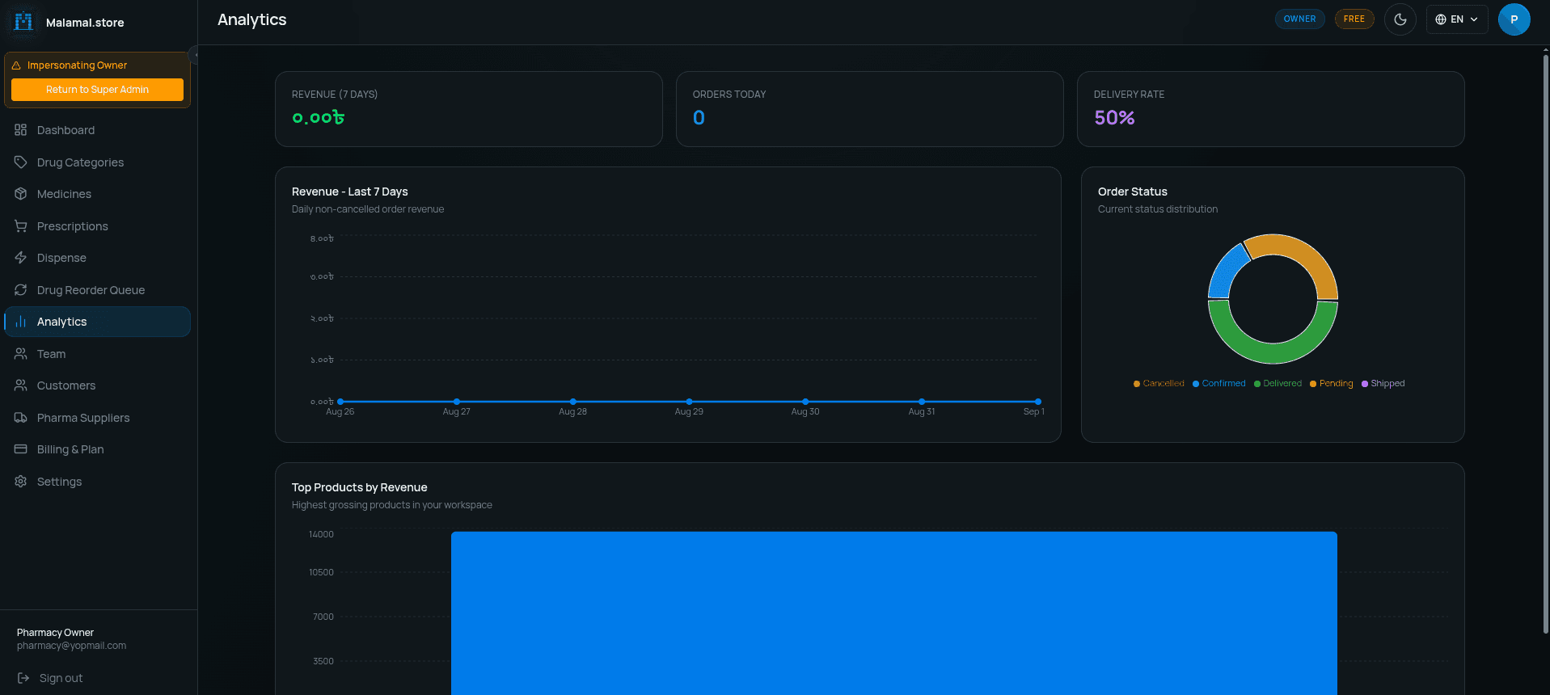Open the EN language dropdown

coord(1457,19)
